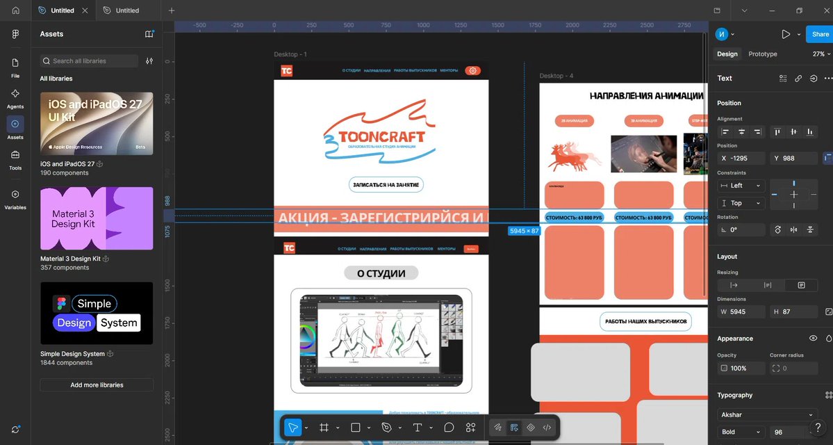Click the home icon in tab bar
Viewport: 833px width, 445px height.
click(x=15, y=10)
